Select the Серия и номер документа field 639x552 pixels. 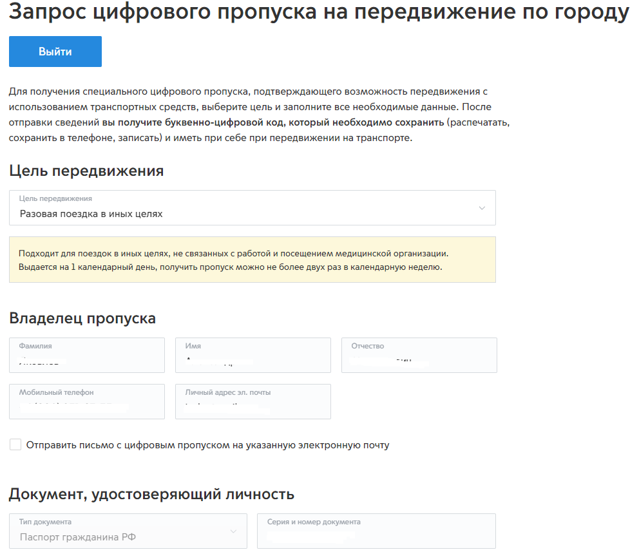376,531
